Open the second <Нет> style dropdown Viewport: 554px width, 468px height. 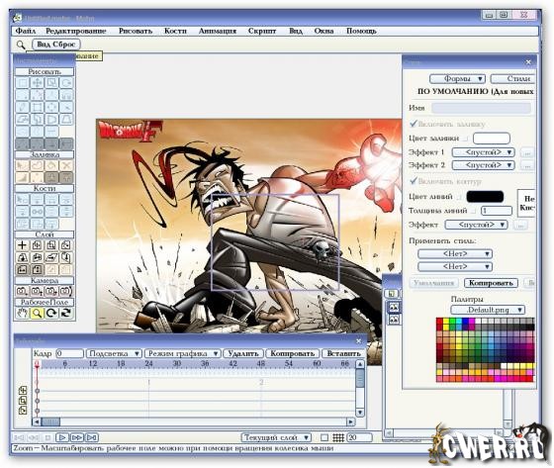click(x=455, y=266)
